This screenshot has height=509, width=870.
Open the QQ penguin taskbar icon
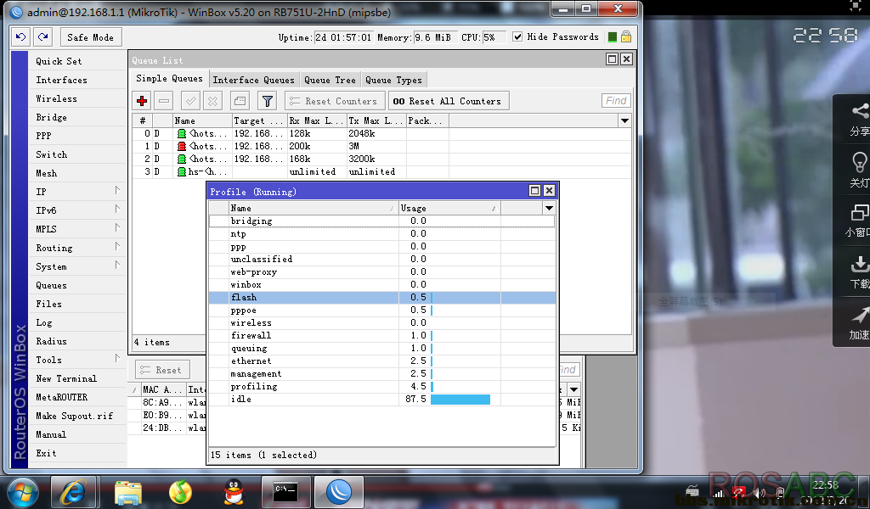[234, 492]
